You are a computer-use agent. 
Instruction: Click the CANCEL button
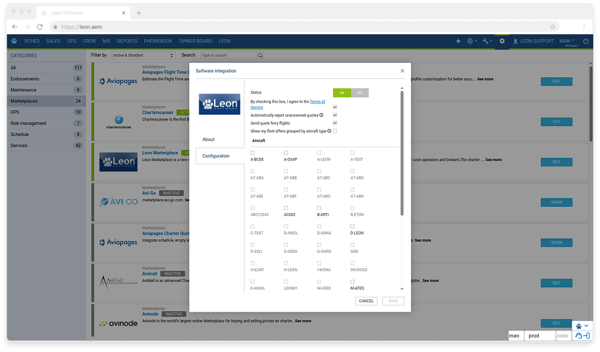point(366,301)
